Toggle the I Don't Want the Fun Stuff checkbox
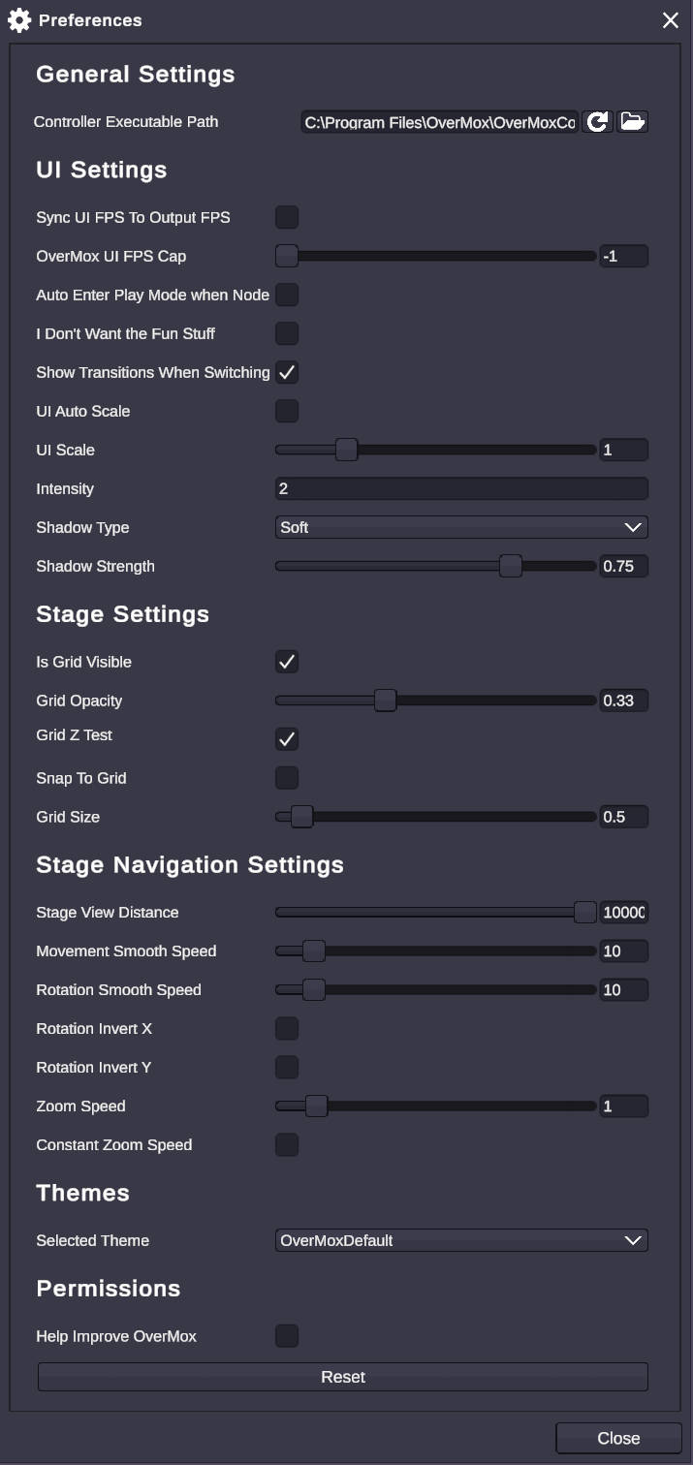Screen dimensions: 693x1465 pyautogui.click(x=287, y=333)
